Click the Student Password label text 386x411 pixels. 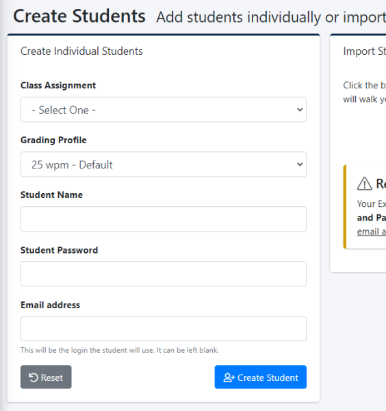(x=59, y=250)
